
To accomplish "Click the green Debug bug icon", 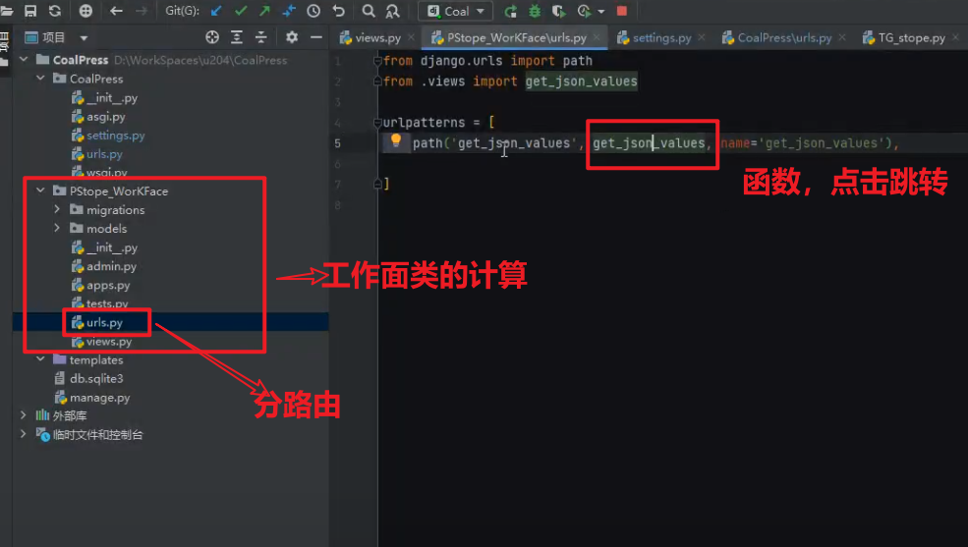I will point(535,11).
